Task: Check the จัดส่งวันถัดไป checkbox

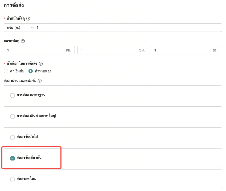Action: 13,137
